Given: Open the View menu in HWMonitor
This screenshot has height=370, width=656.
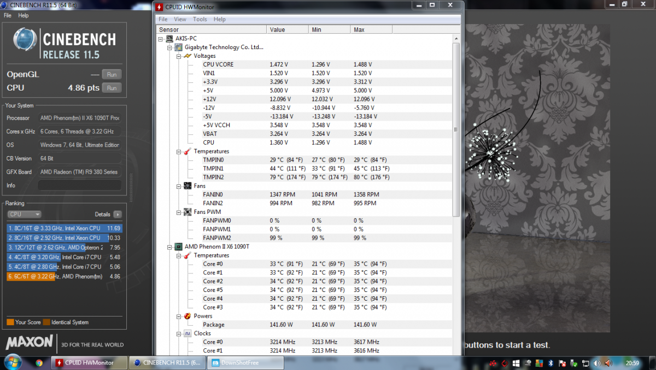Looking at the screenshot, I should tap(180, 19).
